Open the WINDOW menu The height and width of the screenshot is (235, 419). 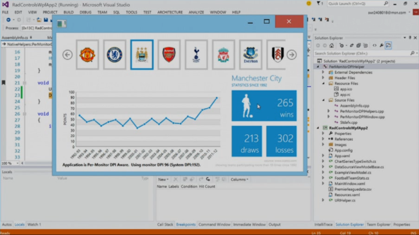[218, 12]
